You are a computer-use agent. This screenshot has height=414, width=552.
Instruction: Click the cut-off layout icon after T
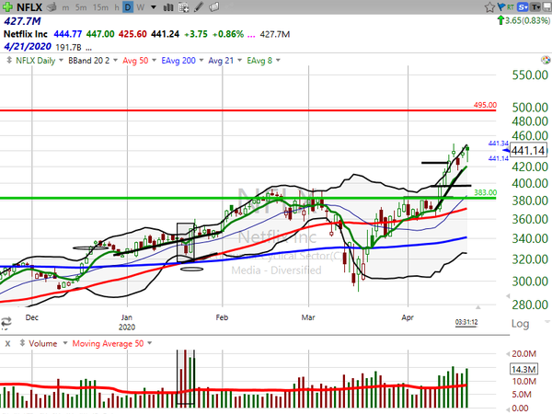click(547, 6)
